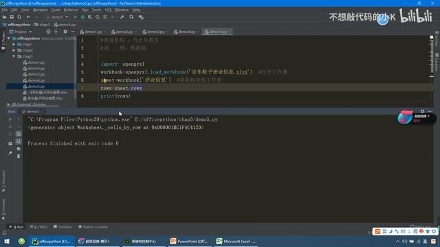Restore layout icon in Run panel
The width and height of the screenshot is (440, 247).
pyautogui.click(x=10, y=143)
